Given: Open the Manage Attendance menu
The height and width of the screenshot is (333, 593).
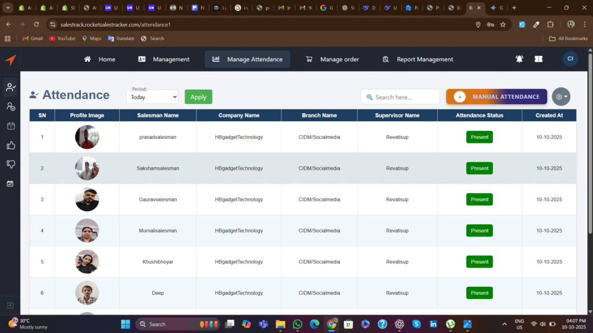Looking at the screenshot, I should [247, 60].
